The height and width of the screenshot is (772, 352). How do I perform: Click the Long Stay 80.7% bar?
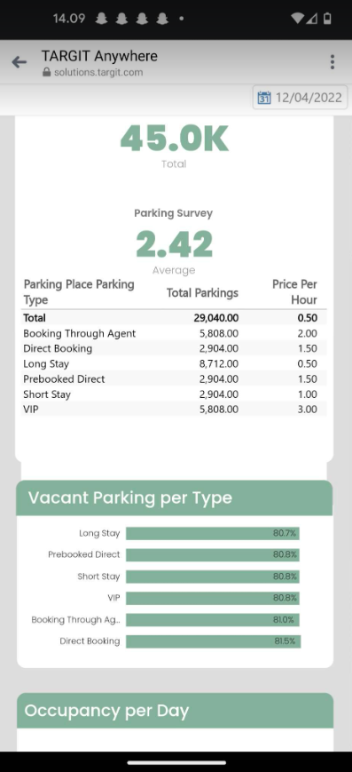click(x=213, y=533)
